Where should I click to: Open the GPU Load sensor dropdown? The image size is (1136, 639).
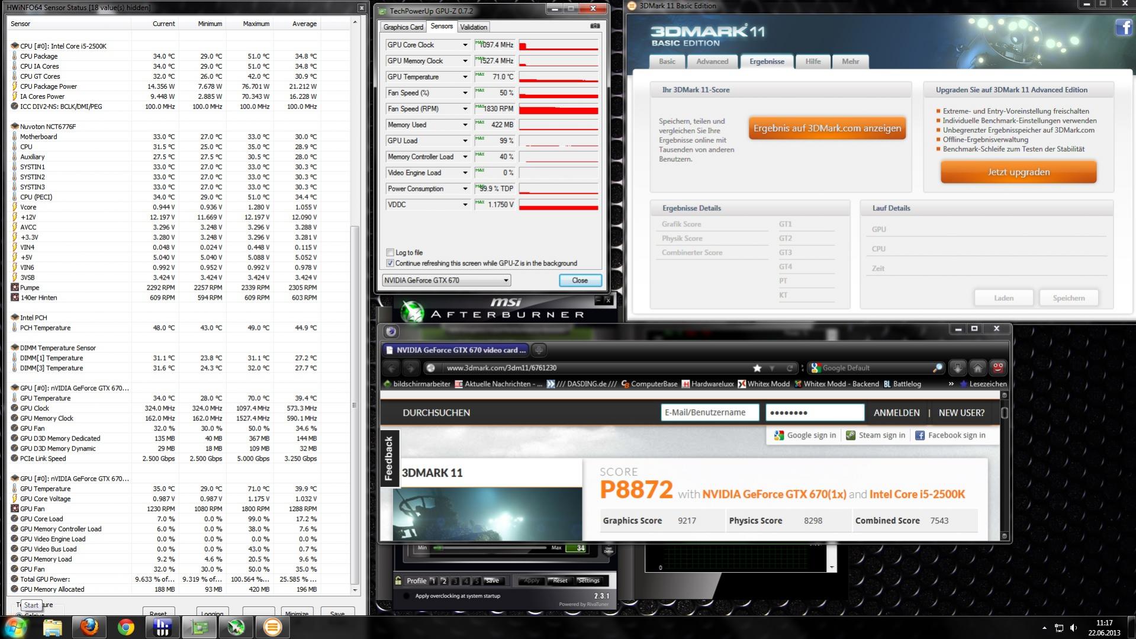click(x=465, y=141)
